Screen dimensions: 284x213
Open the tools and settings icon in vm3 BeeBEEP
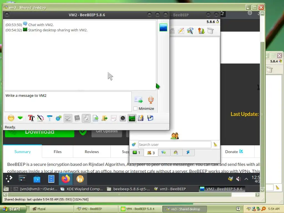(190, 31)
